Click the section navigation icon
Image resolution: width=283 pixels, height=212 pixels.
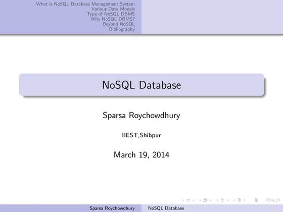click(x=239, y=200)
